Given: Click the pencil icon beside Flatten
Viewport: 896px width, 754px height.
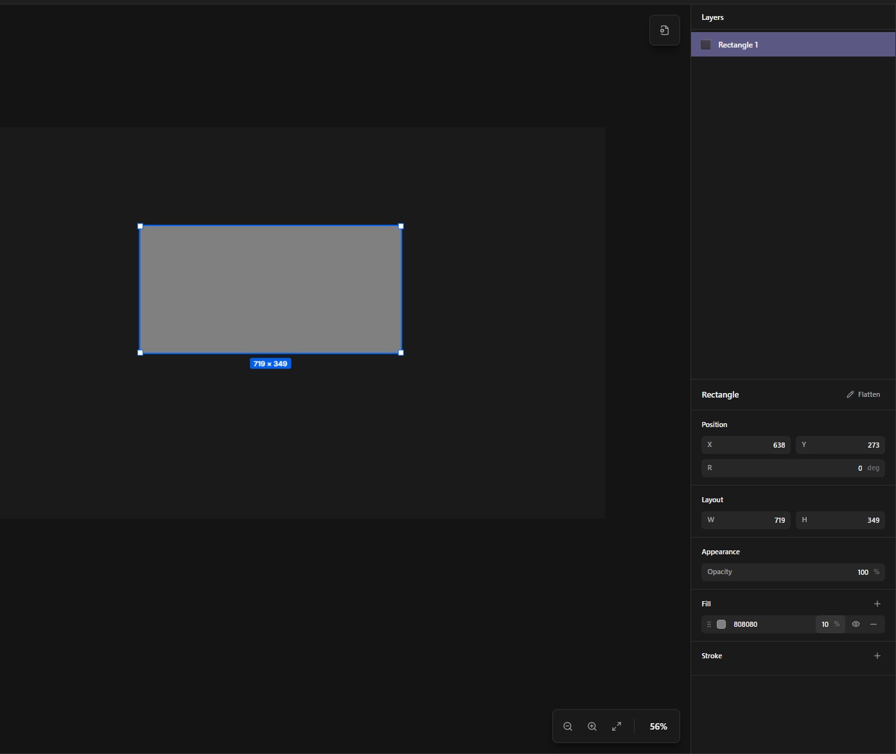Looking at the screenshot, I should coord(850,394).
